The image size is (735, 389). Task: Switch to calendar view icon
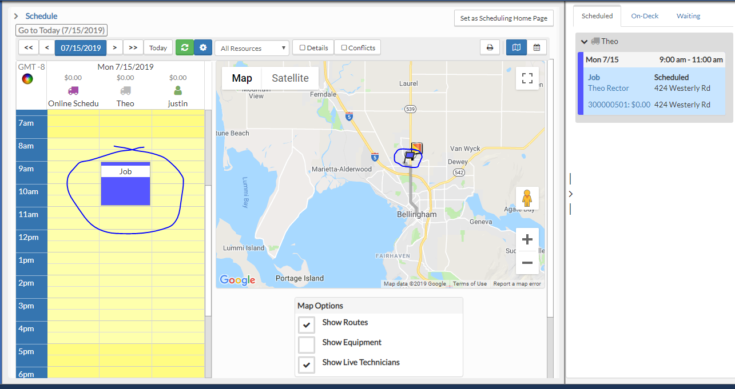coord(537,48)
